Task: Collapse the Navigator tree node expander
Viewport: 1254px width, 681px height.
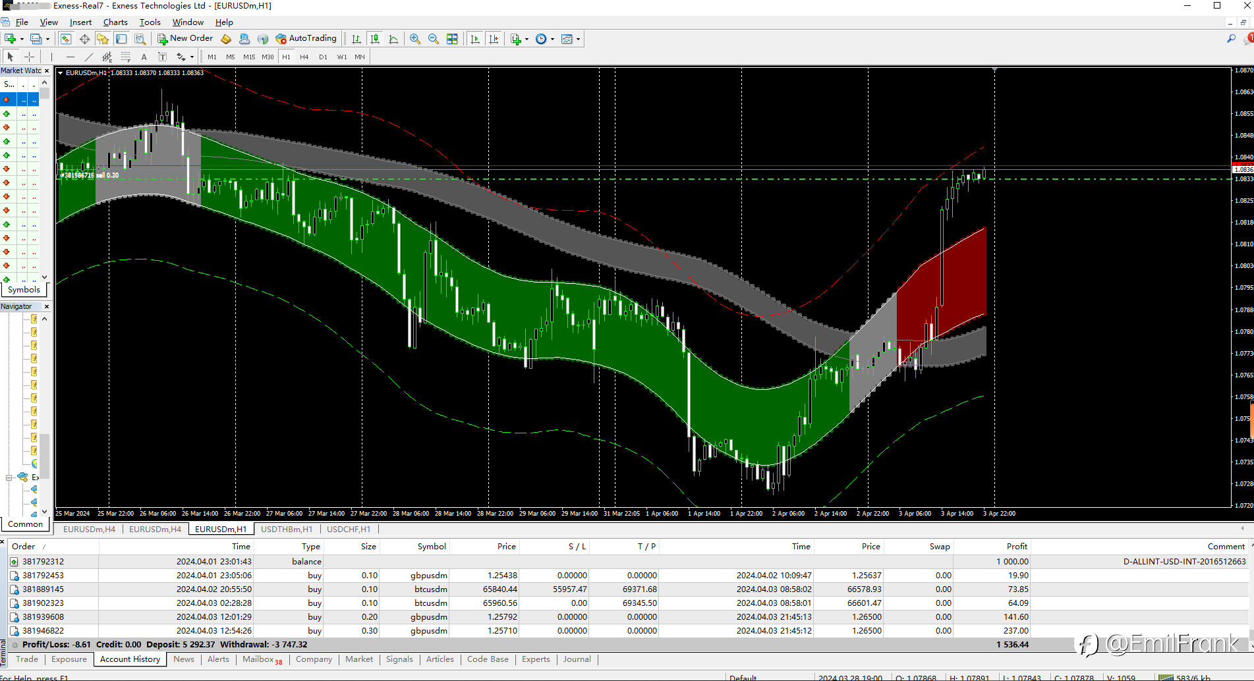Action: pyautogui.click(x=9, y=477)
